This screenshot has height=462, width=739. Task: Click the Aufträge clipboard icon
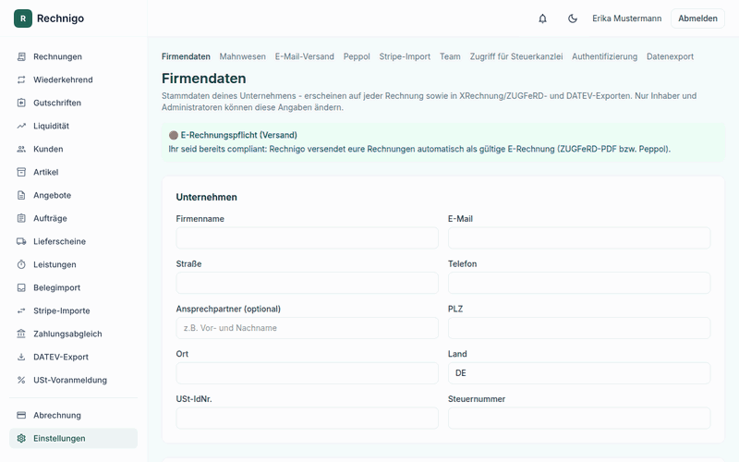coord(21,218)
